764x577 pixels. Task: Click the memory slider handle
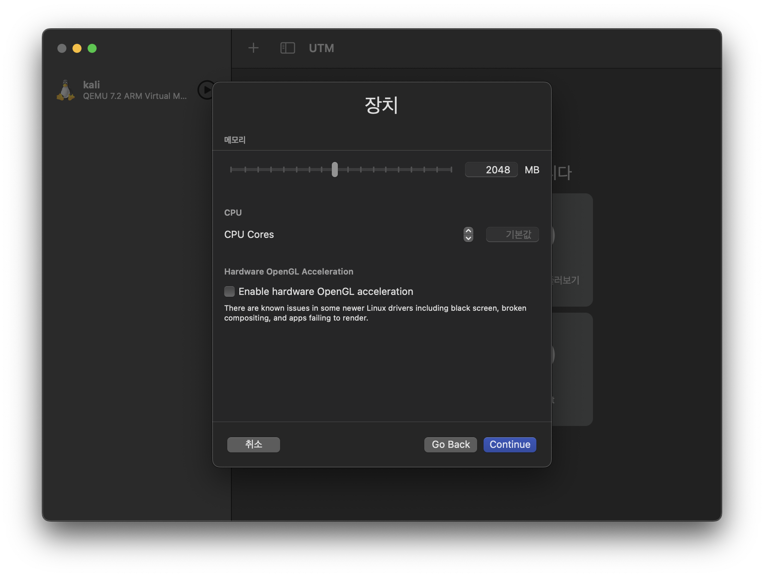(334, 170)
